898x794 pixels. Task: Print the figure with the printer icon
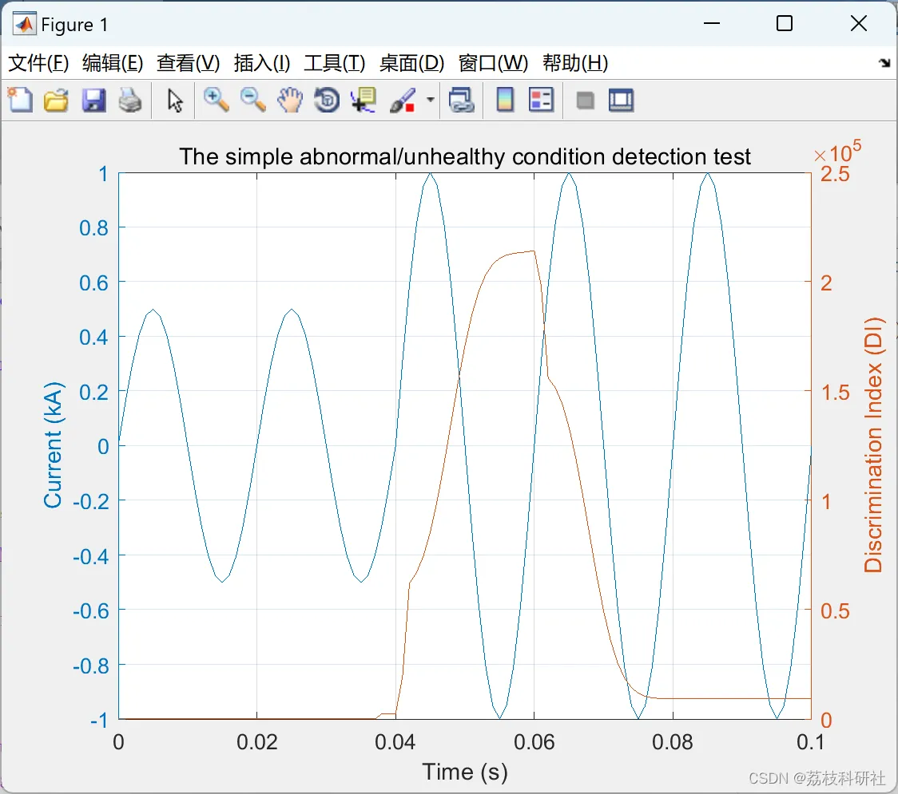[130, 100]
